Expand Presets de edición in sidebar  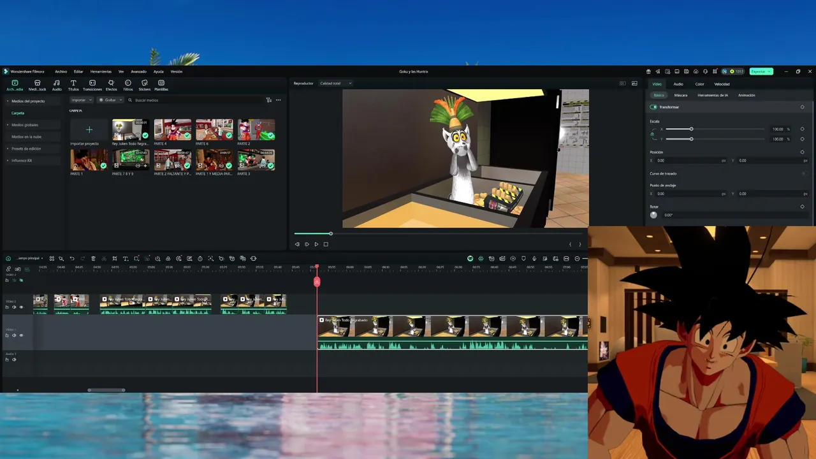(8, 149)
